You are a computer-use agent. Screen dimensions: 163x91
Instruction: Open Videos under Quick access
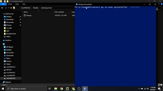point(8,36)
